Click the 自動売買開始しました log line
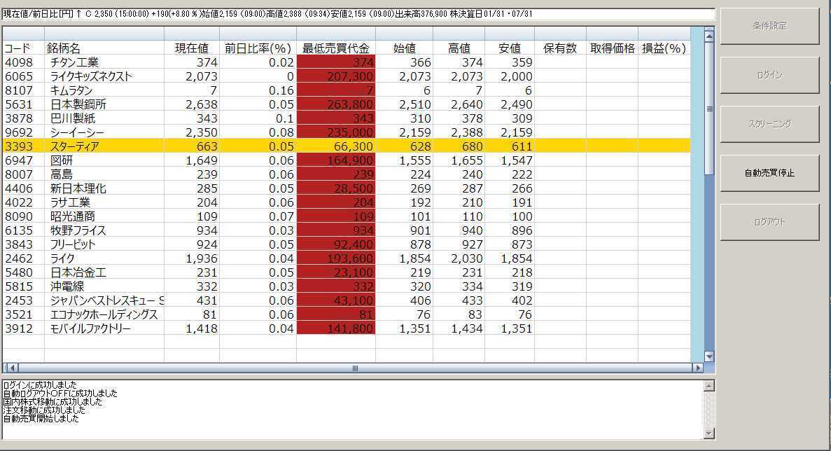Viewport: 831px width, 451px height. pos(41,419)
